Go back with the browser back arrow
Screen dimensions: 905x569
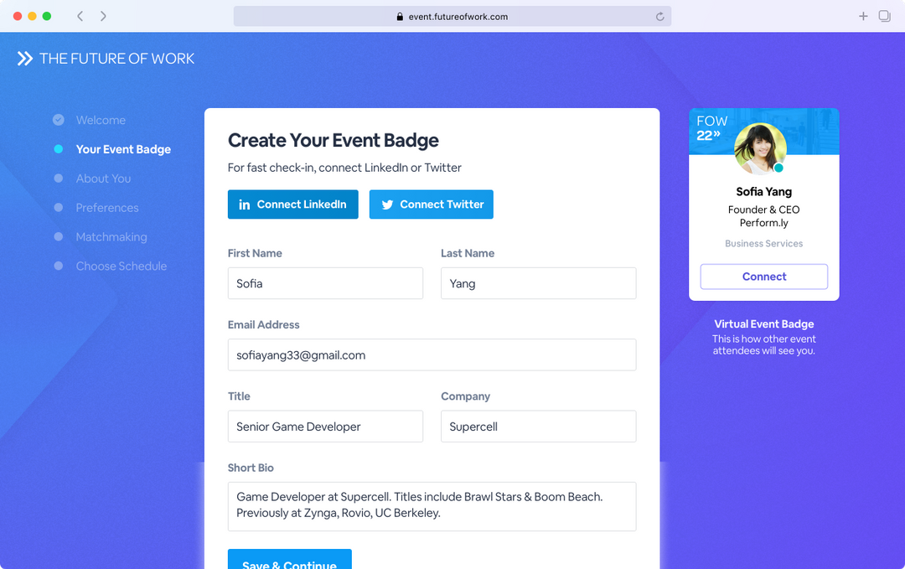80,16
